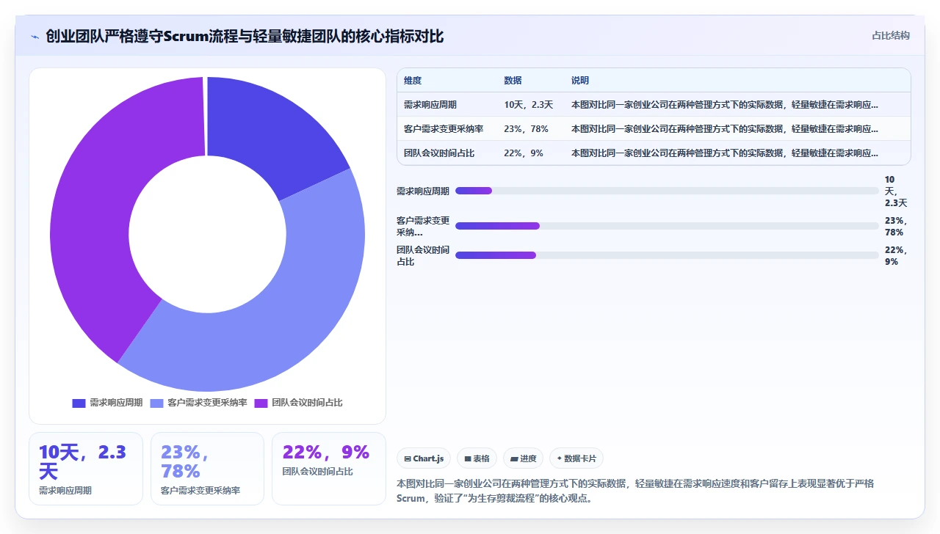Toggle the 团队会议时间占比 legend swatch

click(261, 403)
